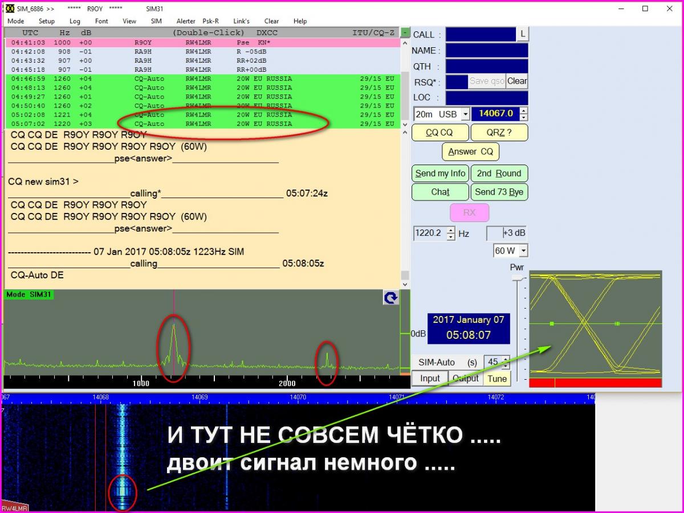
Task: Click the Input audio button
Action: coord(430,378)
